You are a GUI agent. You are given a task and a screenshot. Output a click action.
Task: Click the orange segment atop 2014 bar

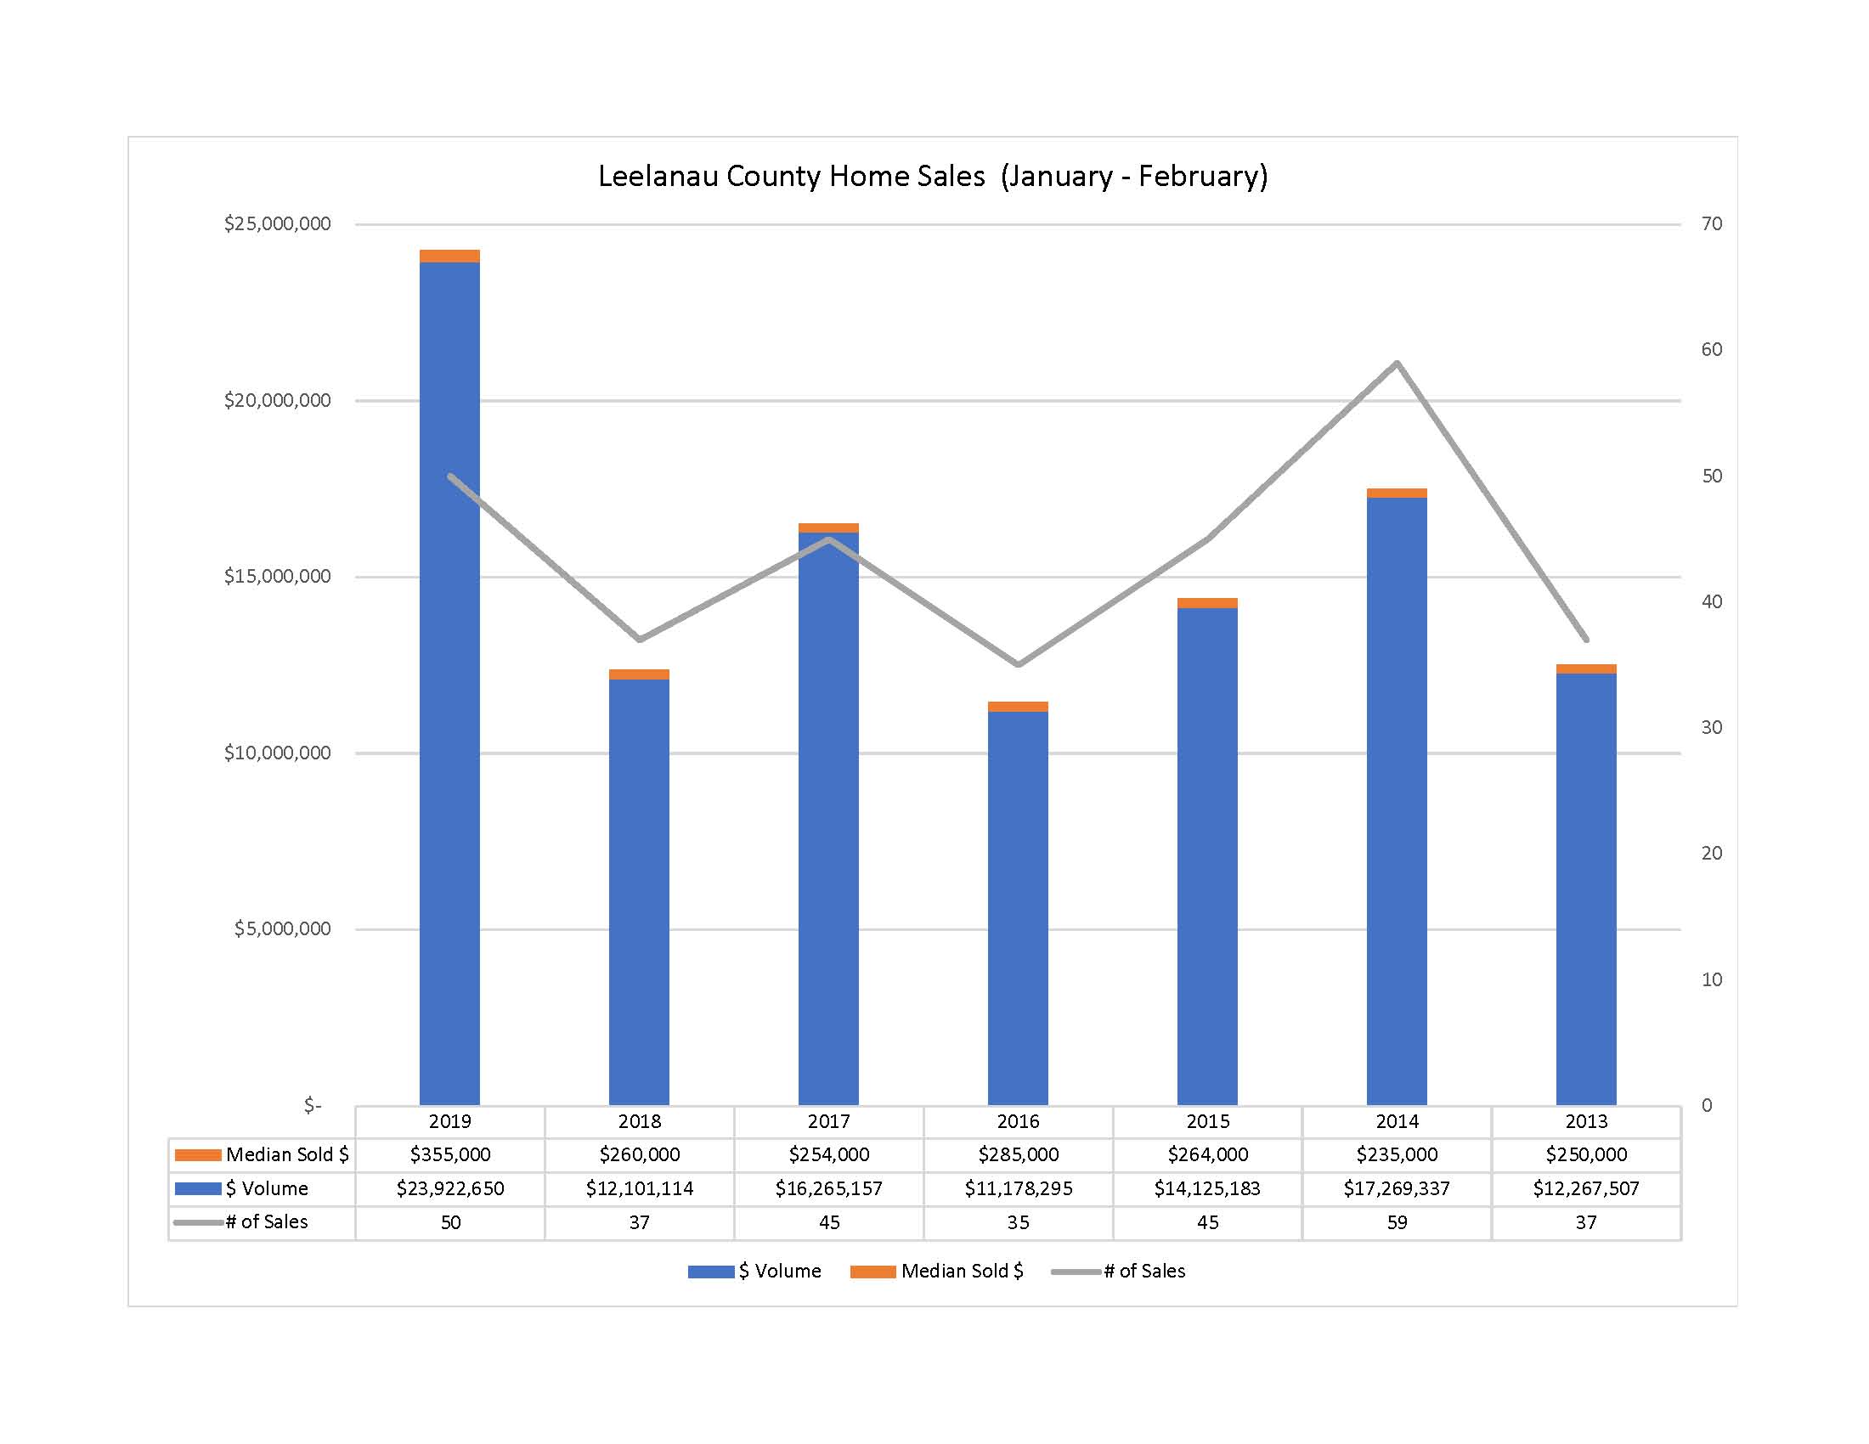(1397, 493)
